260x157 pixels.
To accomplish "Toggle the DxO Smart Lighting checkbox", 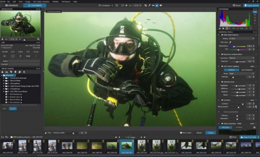I will click(222, 66).
